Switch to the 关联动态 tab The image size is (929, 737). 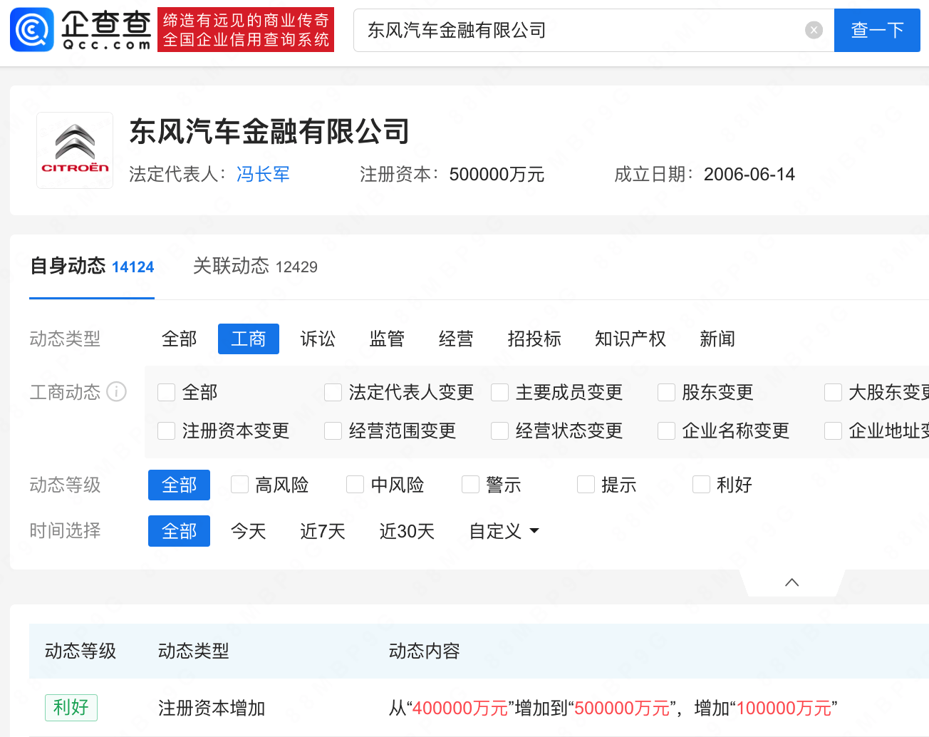(x=255, y=267)
